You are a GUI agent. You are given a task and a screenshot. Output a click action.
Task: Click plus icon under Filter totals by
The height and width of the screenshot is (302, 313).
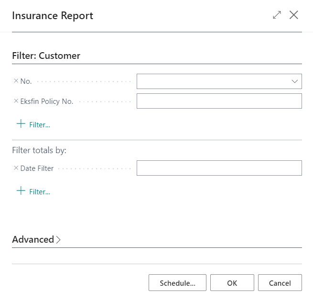point(21,191)
